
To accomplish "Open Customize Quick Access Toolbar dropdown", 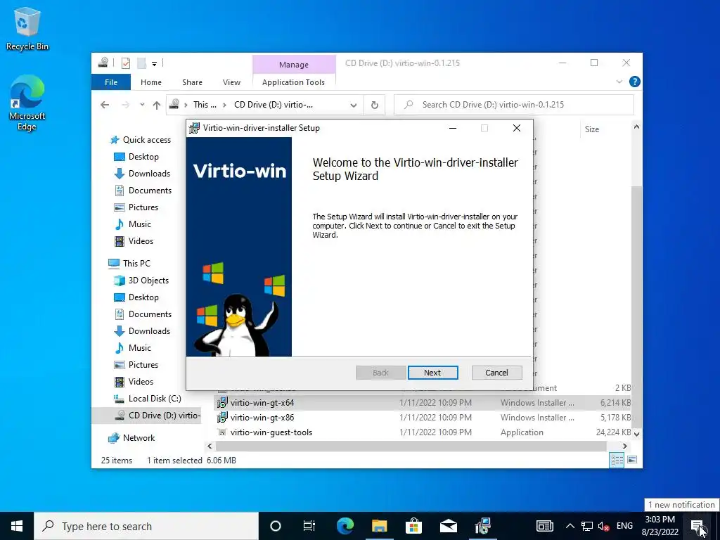I will click(154, 63).
